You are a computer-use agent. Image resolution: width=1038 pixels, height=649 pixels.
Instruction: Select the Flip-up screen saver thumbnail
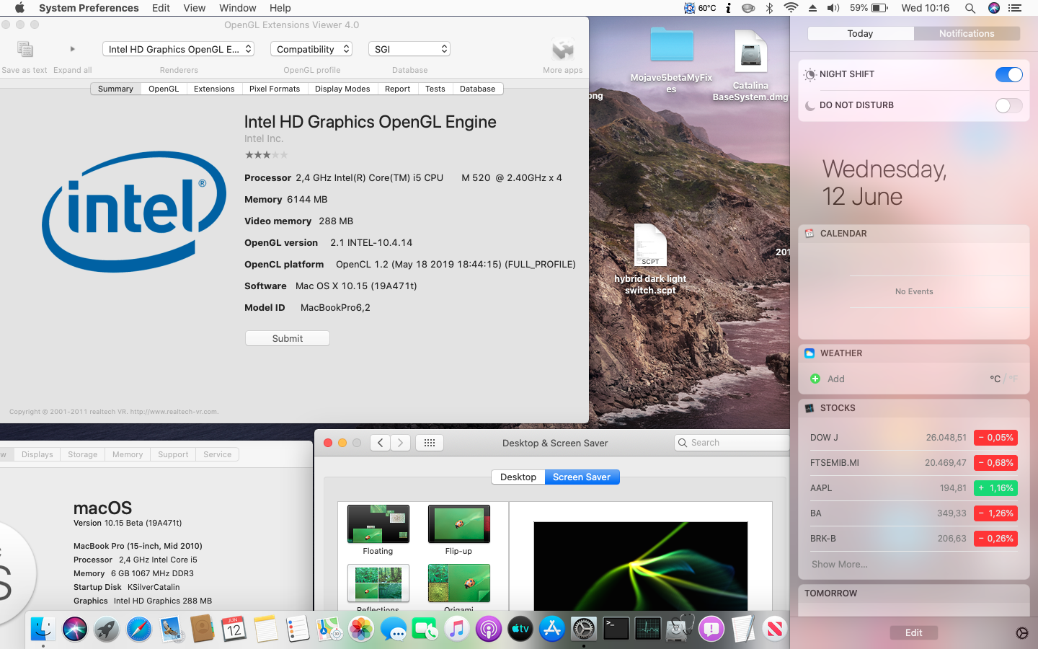[x=459, y=524]
